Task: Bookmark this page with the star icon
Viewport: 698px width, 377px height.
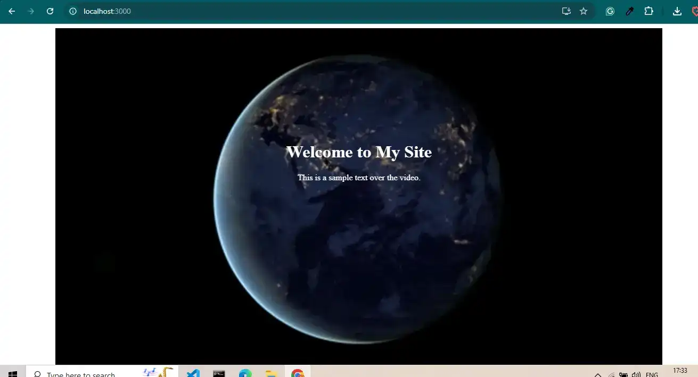Action: click(584, 11)
